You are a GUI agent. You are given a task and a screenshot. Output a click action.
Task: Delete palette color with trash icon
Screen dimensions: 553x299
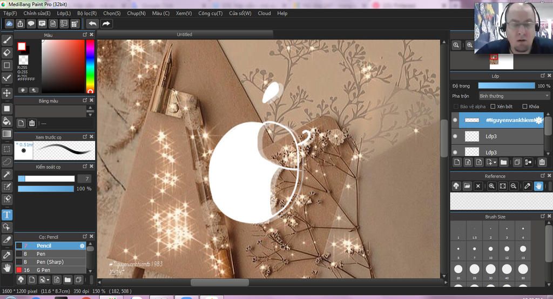32,123
